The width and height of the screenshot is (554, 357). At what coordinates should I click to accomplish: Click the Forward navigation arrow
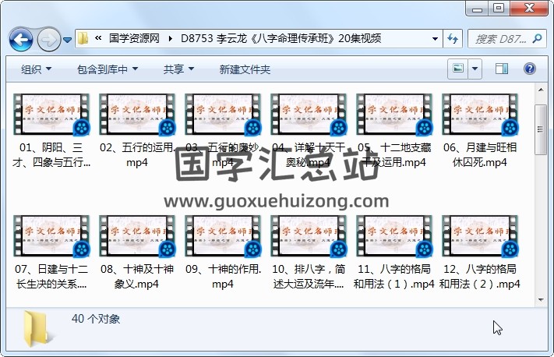point(48,39)
